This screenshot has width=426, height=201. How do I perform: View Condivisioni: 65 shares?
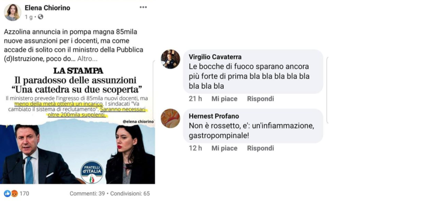pyautogui.click(x=130, y=194)
